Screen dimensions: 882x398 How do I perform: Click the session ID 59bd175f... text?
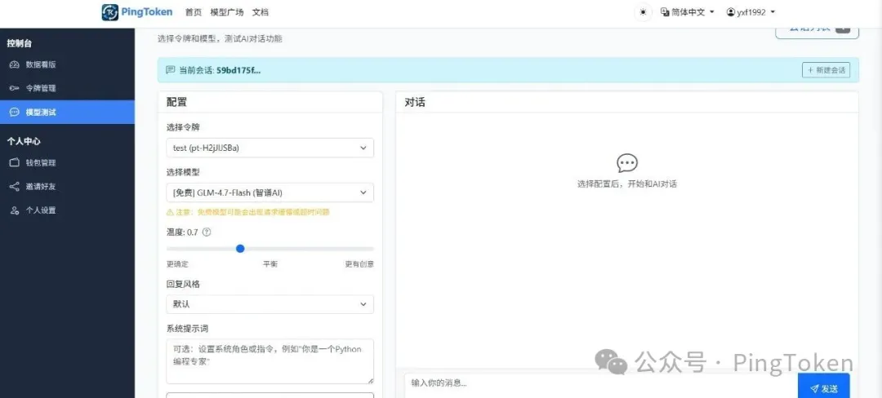238,70
